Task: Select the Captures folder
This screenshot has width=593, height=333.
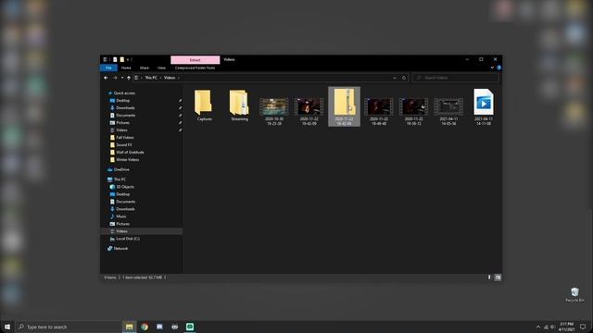Action: pyautogui.click(x=204, y=105)
